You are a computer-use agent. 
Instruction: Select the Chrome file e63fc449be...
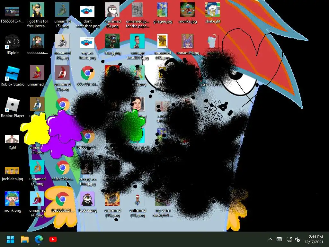tap(62, 170)
